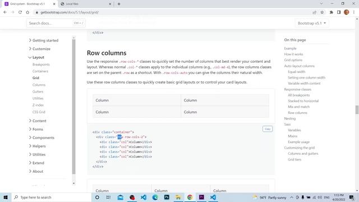Click the browser address bar URL

click(x=70, y=12)
